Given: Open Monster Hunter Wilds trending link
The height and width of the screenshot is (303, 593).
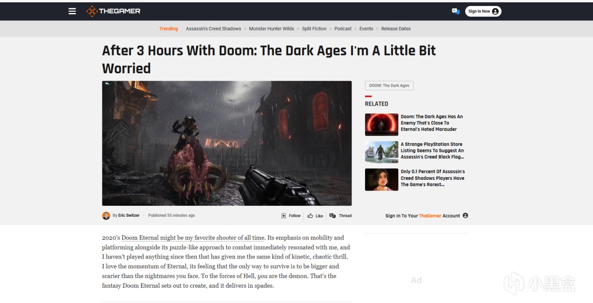Looking at the screenshot, I should tap(271, 29).
